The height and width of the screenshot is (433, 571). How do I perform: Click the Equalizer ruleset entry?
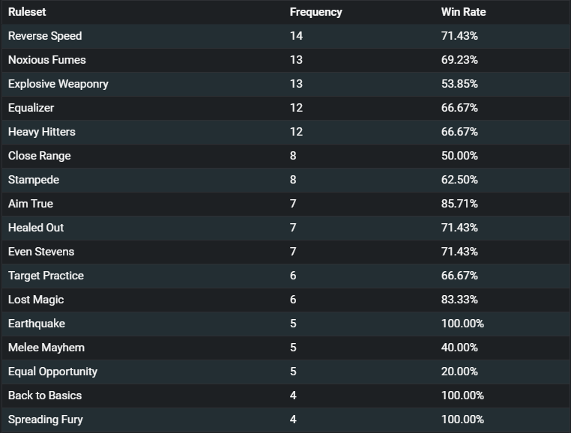(31, 108)
